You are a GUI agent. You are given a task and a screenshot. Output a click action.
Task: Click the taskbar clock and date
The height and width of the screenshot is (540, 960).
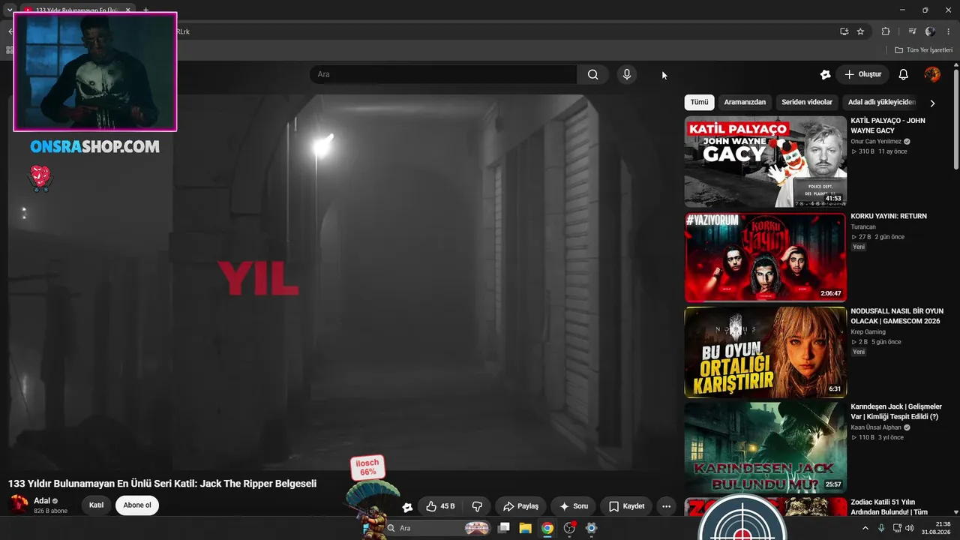coord(936,528)
